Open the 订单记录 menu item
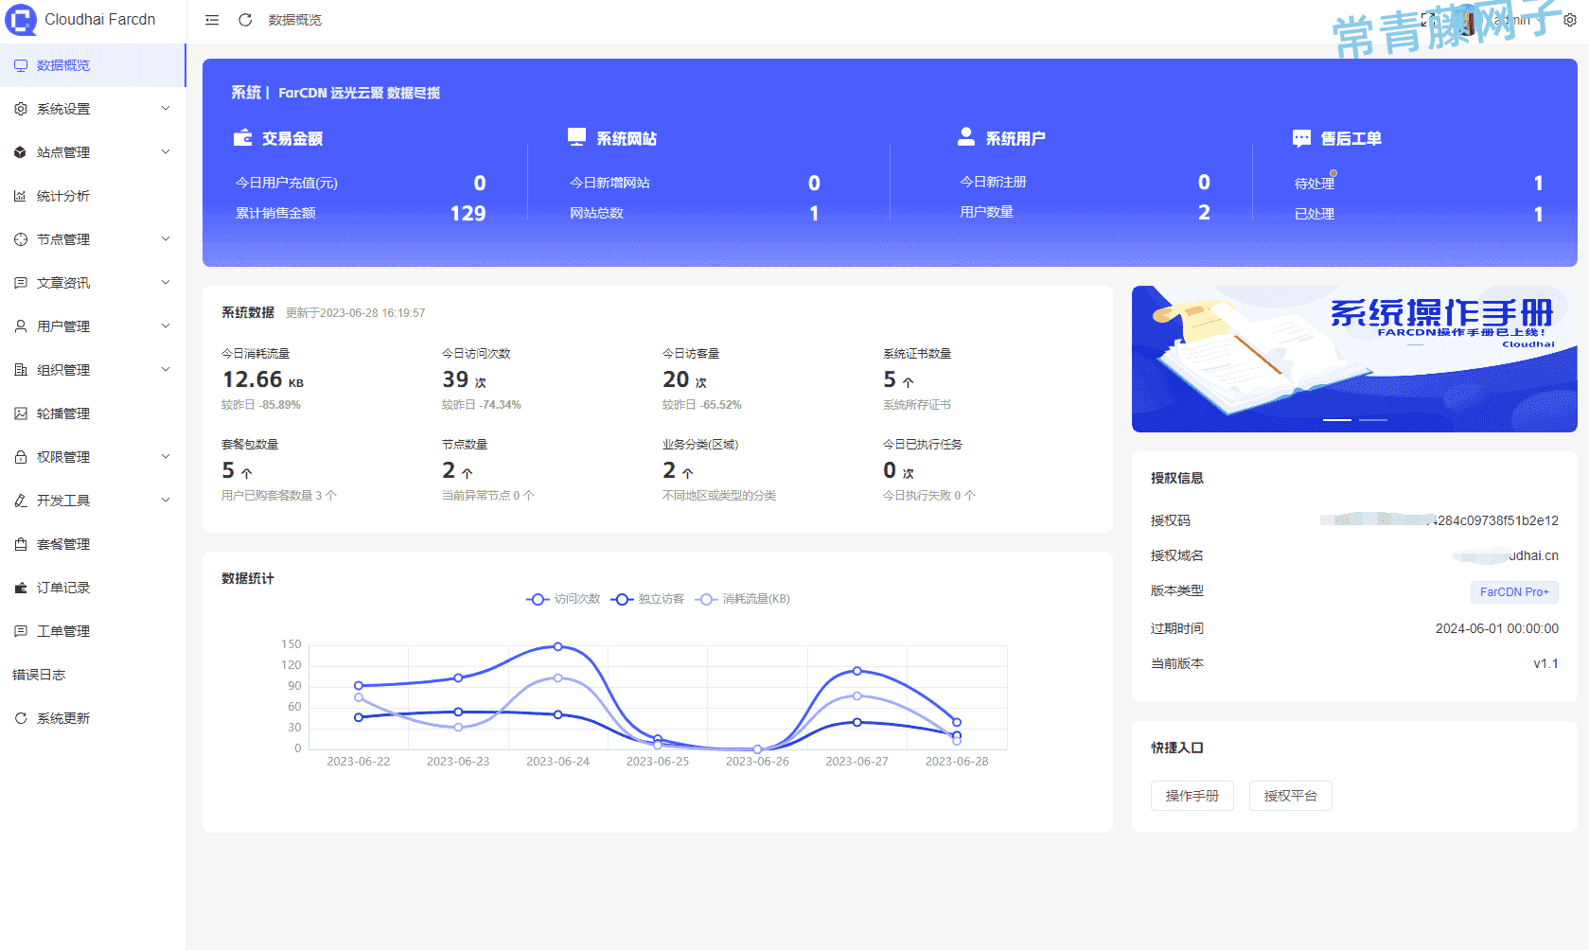 pos(93,588)
